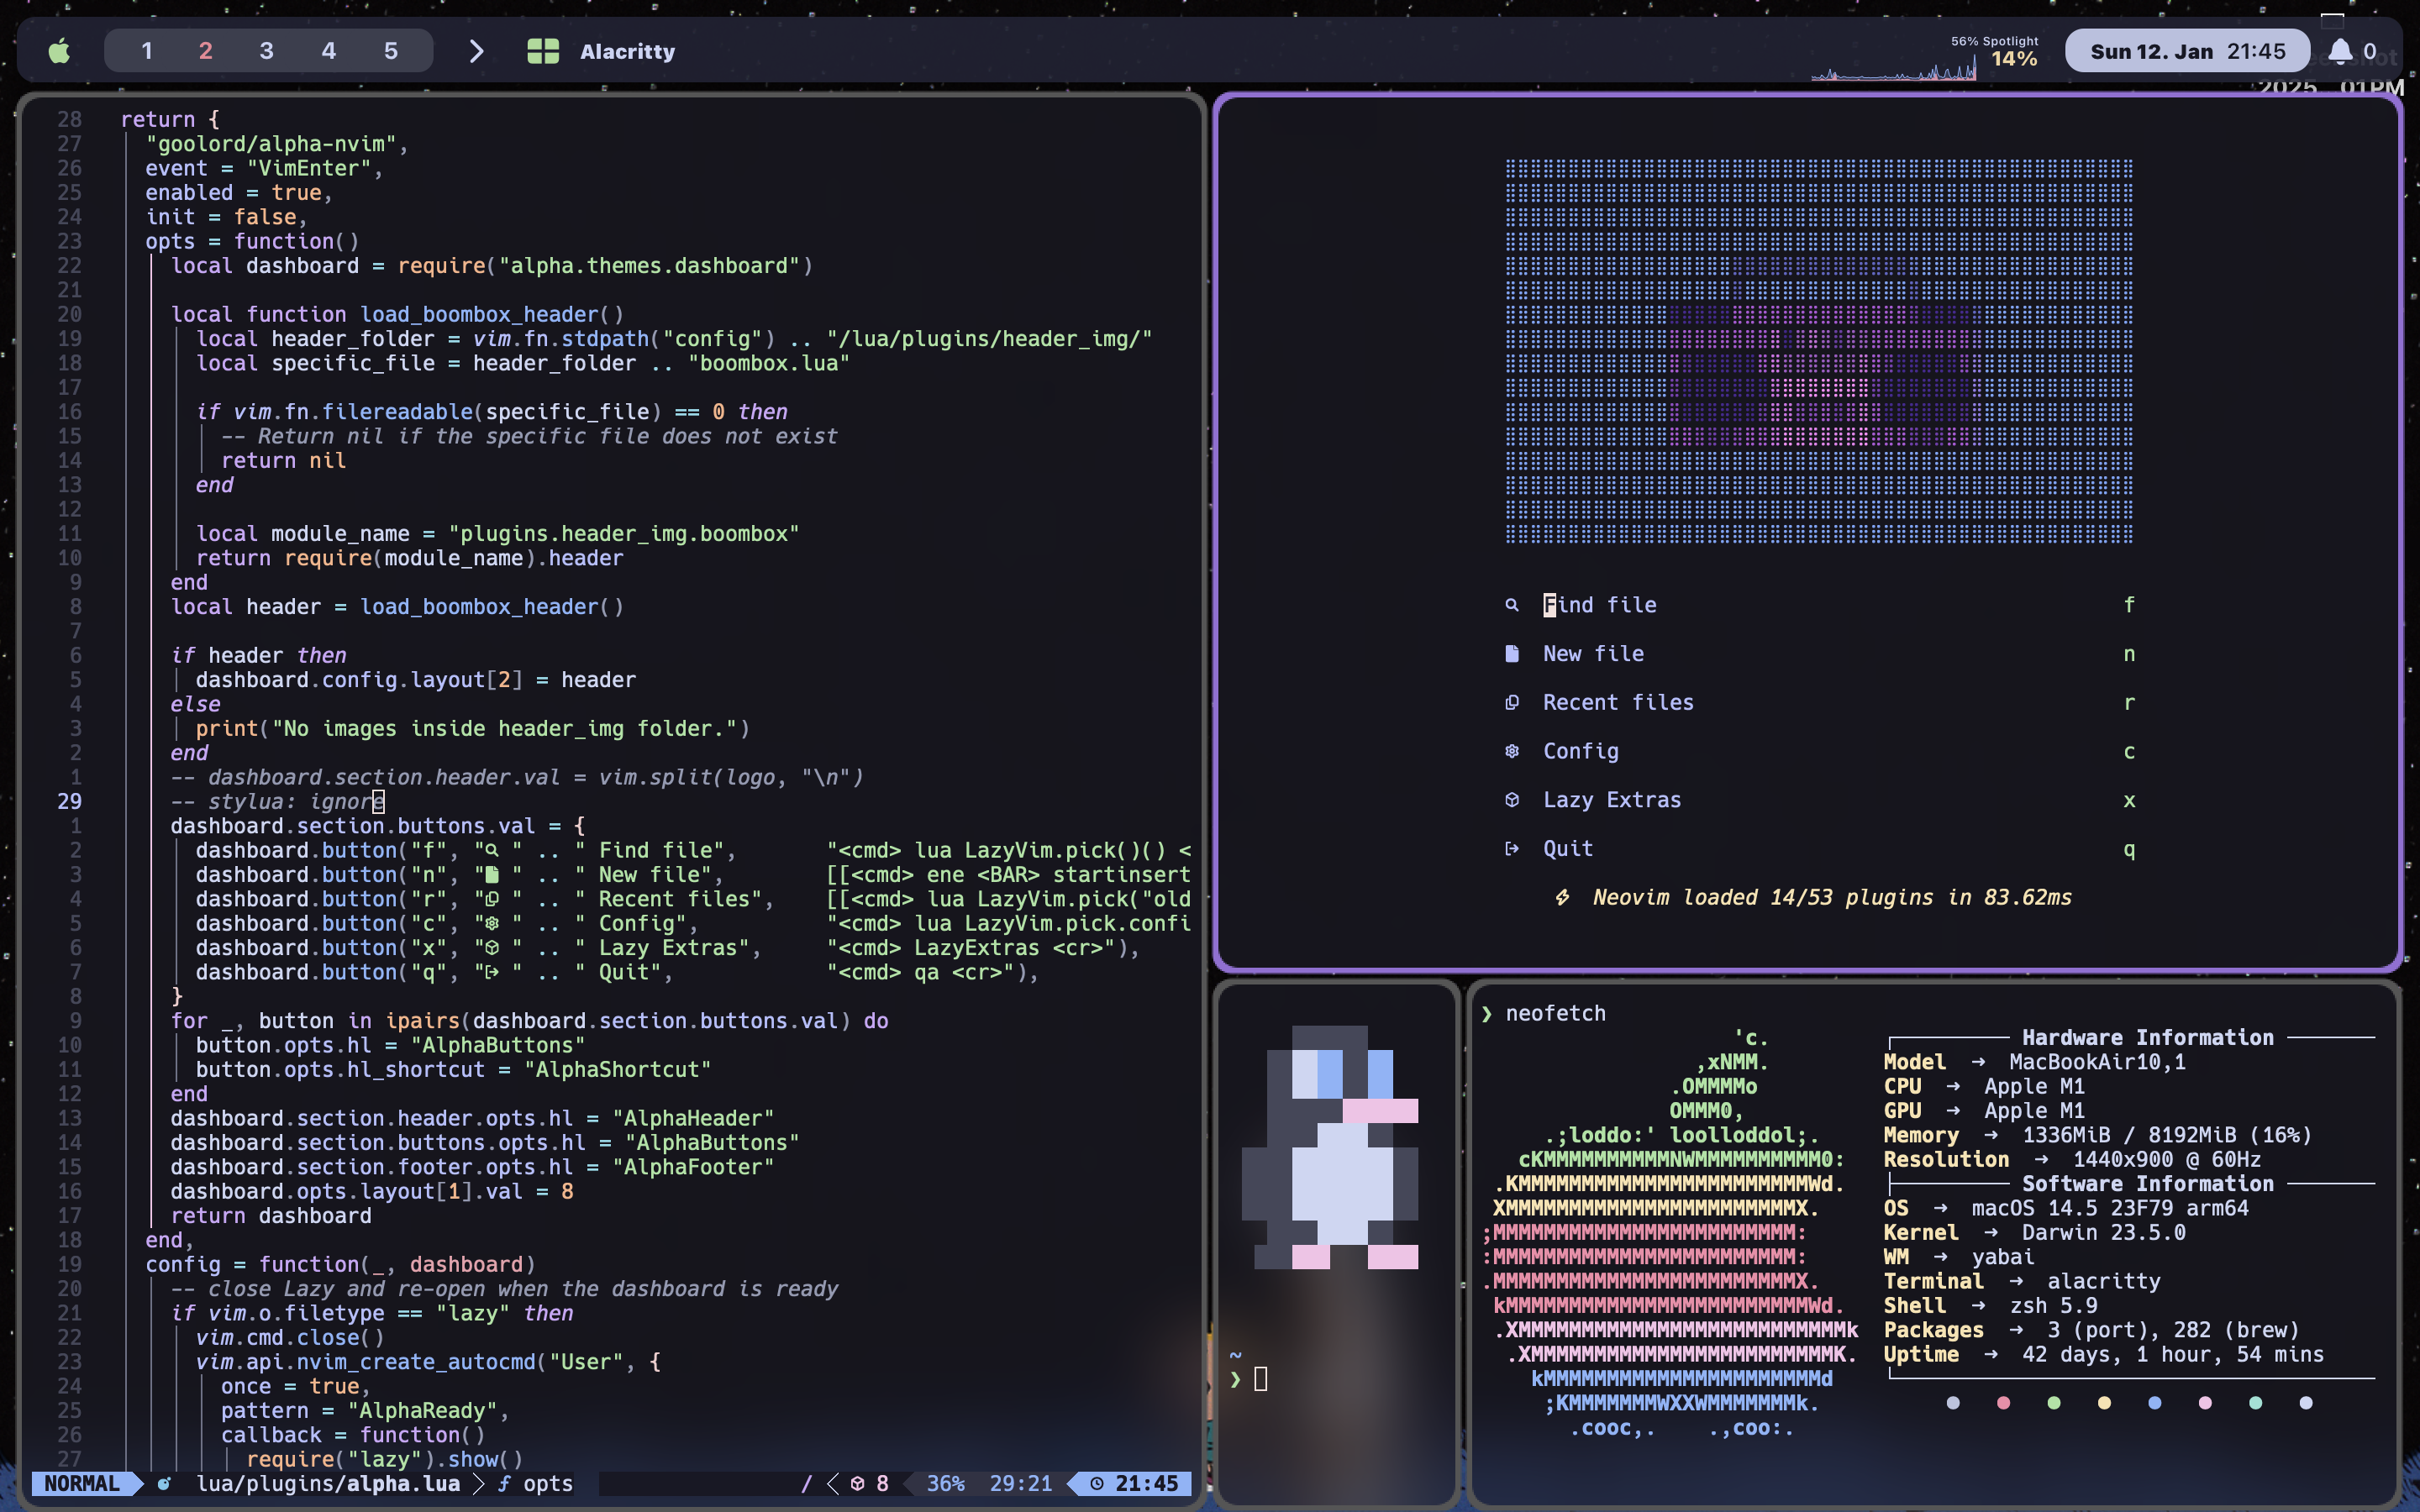
Task: Click the pixel penguin image
Action: (x=1330, y=1147)
